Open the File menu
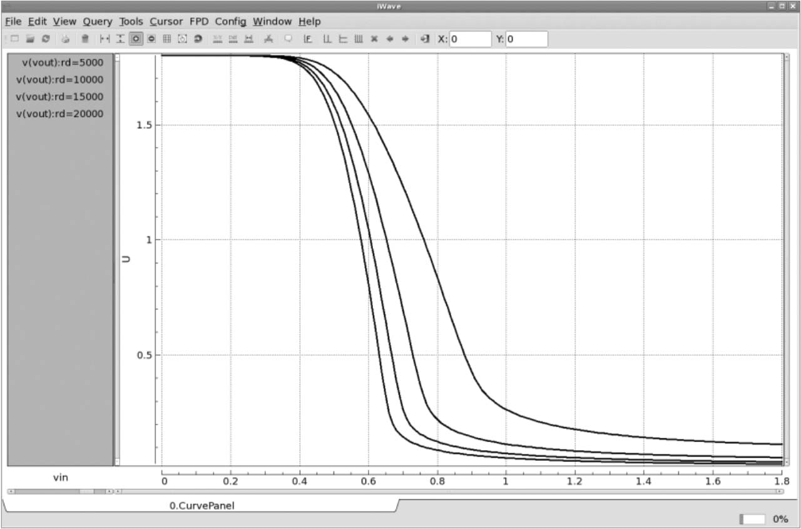The width and height of the screenshot is (801, 529). pos(13,21)
